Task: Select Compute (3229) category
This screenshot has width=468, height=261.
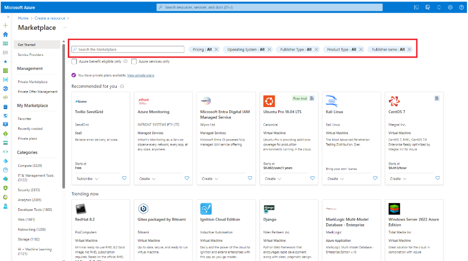Action: [x=30, y=166]
